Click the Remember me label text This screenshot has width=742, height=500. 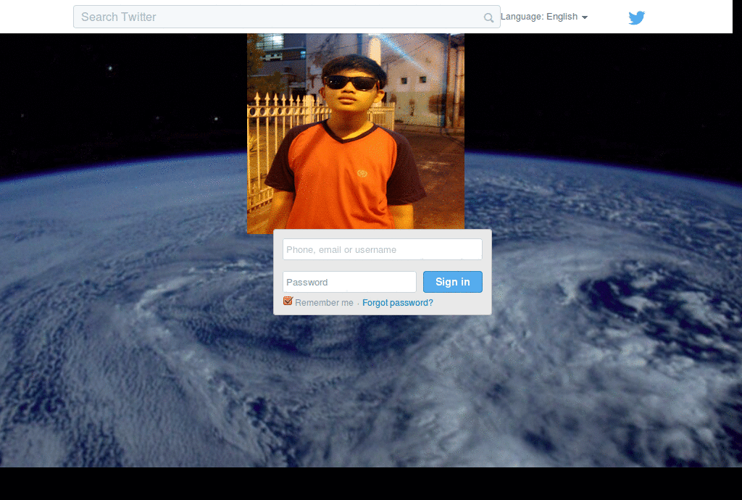tap(324, 303)
